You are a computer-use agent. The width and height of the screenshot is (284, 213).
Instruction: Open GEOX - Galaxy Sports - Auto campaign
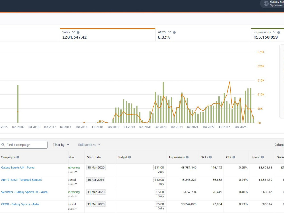point(20,204)
